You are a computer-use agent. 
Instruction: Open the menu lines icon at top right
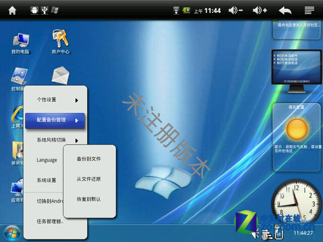[x=309, y=10]
